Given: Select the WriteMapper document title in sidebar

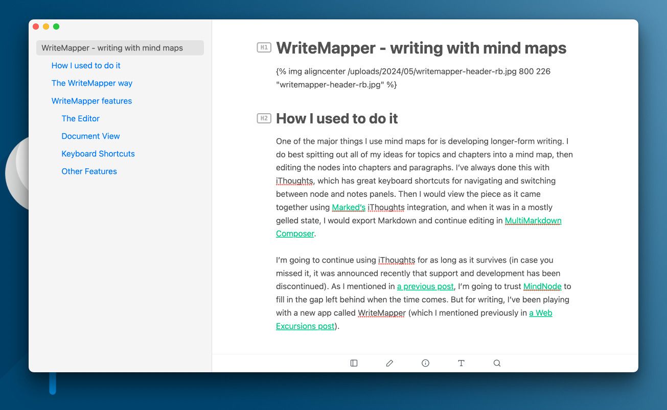Looking at the screenshot, I should pos(111,47).
